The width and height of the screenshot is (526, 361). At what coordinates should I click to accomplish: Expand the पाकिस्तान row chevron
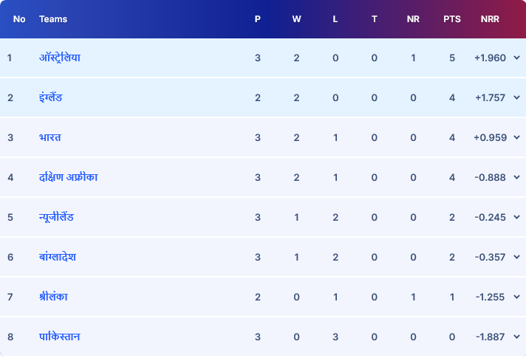click(x=516, y=337)
